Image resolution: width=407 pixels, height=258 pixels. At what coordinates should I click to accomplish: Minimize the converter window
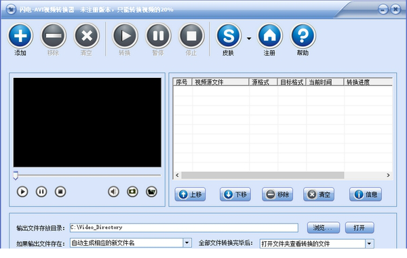383,9
